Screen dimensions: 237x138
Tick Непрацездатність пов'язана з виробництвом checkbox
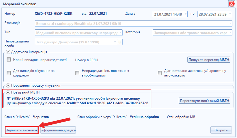(77, 73)
